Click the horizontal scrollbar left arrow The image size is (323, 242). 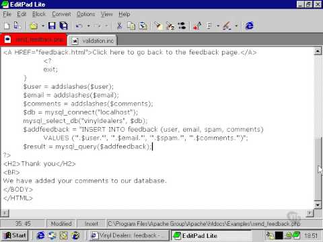5,213
